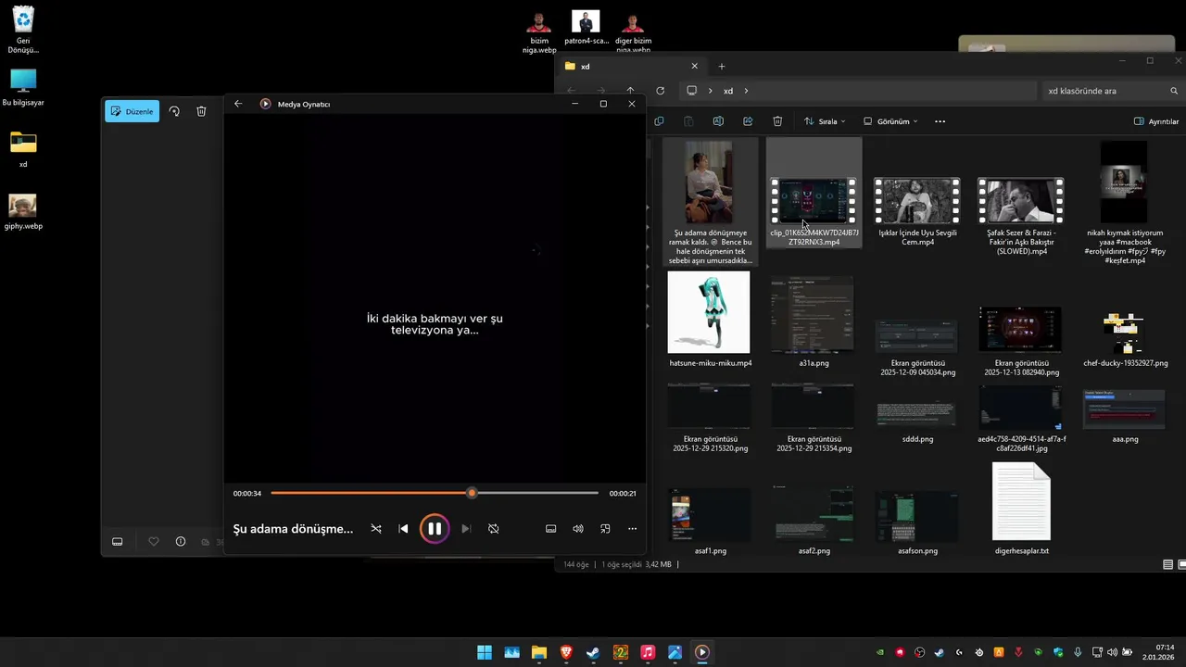Rotate the image in Photos window
Viewport: 1186px width, 667px height.
pos(174,111)
